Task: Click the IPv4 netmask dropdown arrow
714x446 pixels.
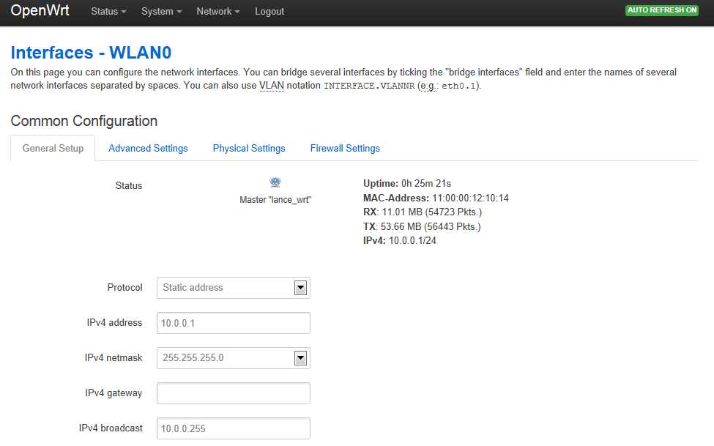Action: [x=300, y=359]
